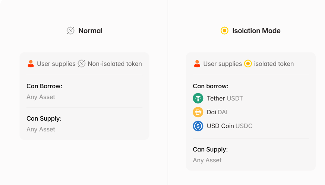
Task: Click the orange user icon in Isolation card
Action: [x=197, y=64]
